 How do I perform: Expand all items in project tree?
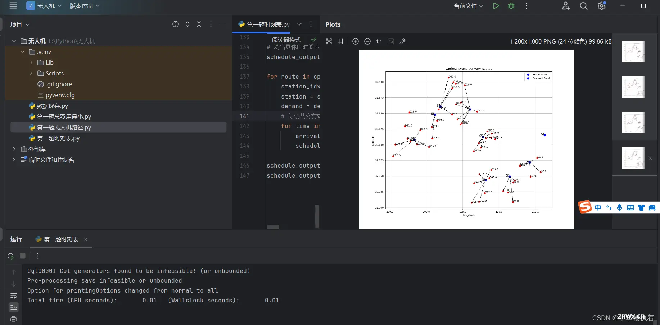pos(187,24)
